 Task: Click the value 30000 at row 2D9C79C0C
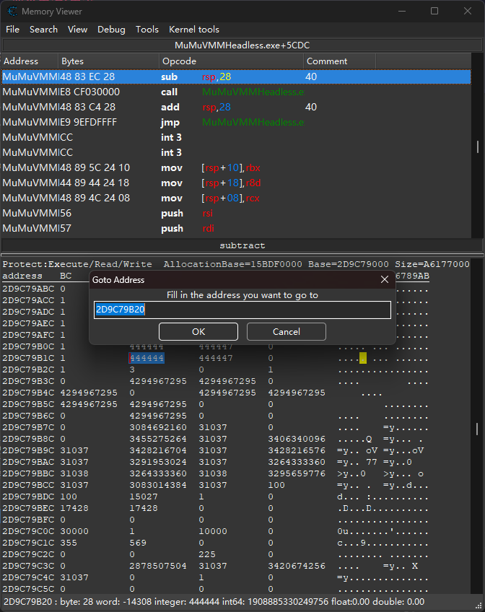pyautogui.click(x=74, y=531)
